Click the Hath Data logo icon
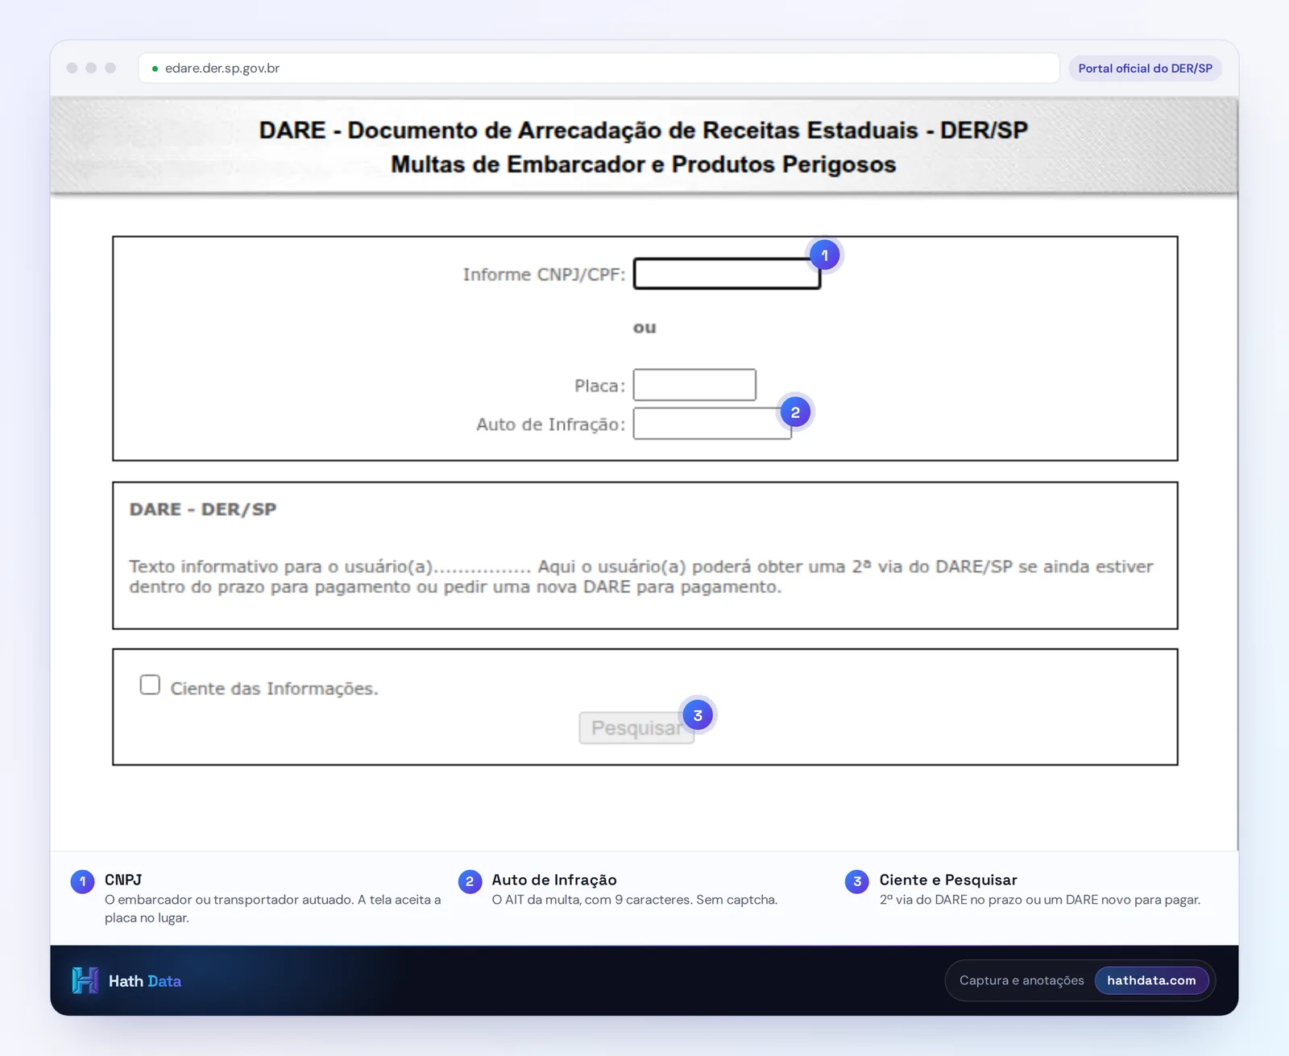Image resolution: width=1289 pixels, height=1056 pixels. click(x=85, y=980)
